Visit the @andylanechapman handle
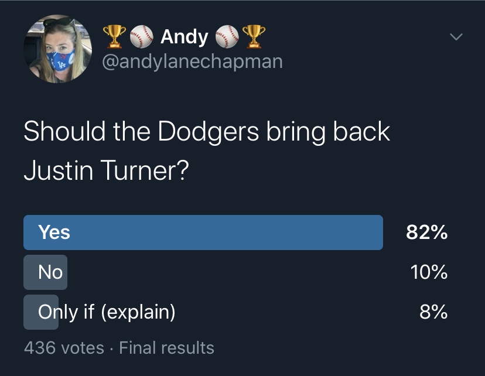 [x=192, y=61]
